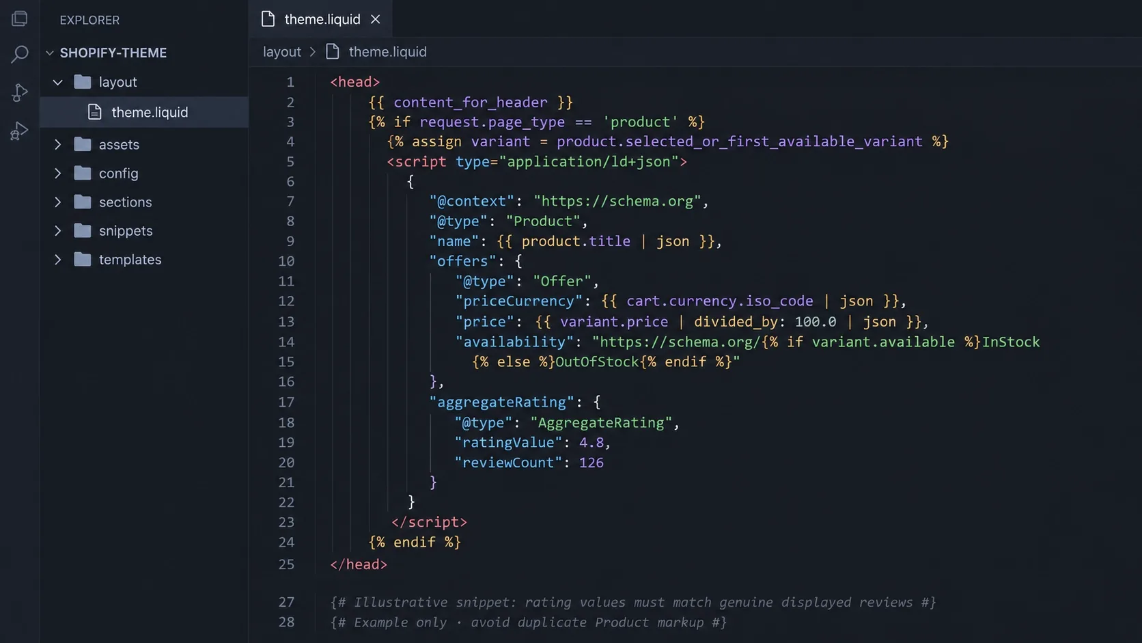Click the sections folder icon
1142x643 pixels.
pos(83,202)
